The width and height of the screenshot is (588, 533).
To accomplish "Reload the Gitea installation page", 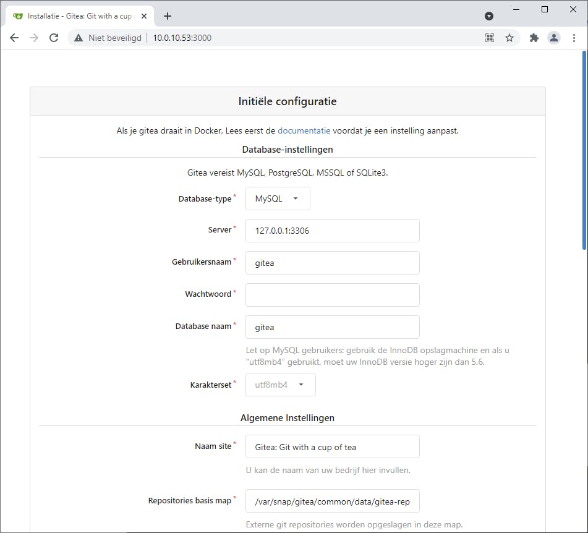I will 54,38.
